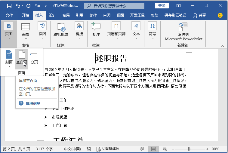
Task: Open 详细信息 link in tooltip
Action: [x=33, y=104]
